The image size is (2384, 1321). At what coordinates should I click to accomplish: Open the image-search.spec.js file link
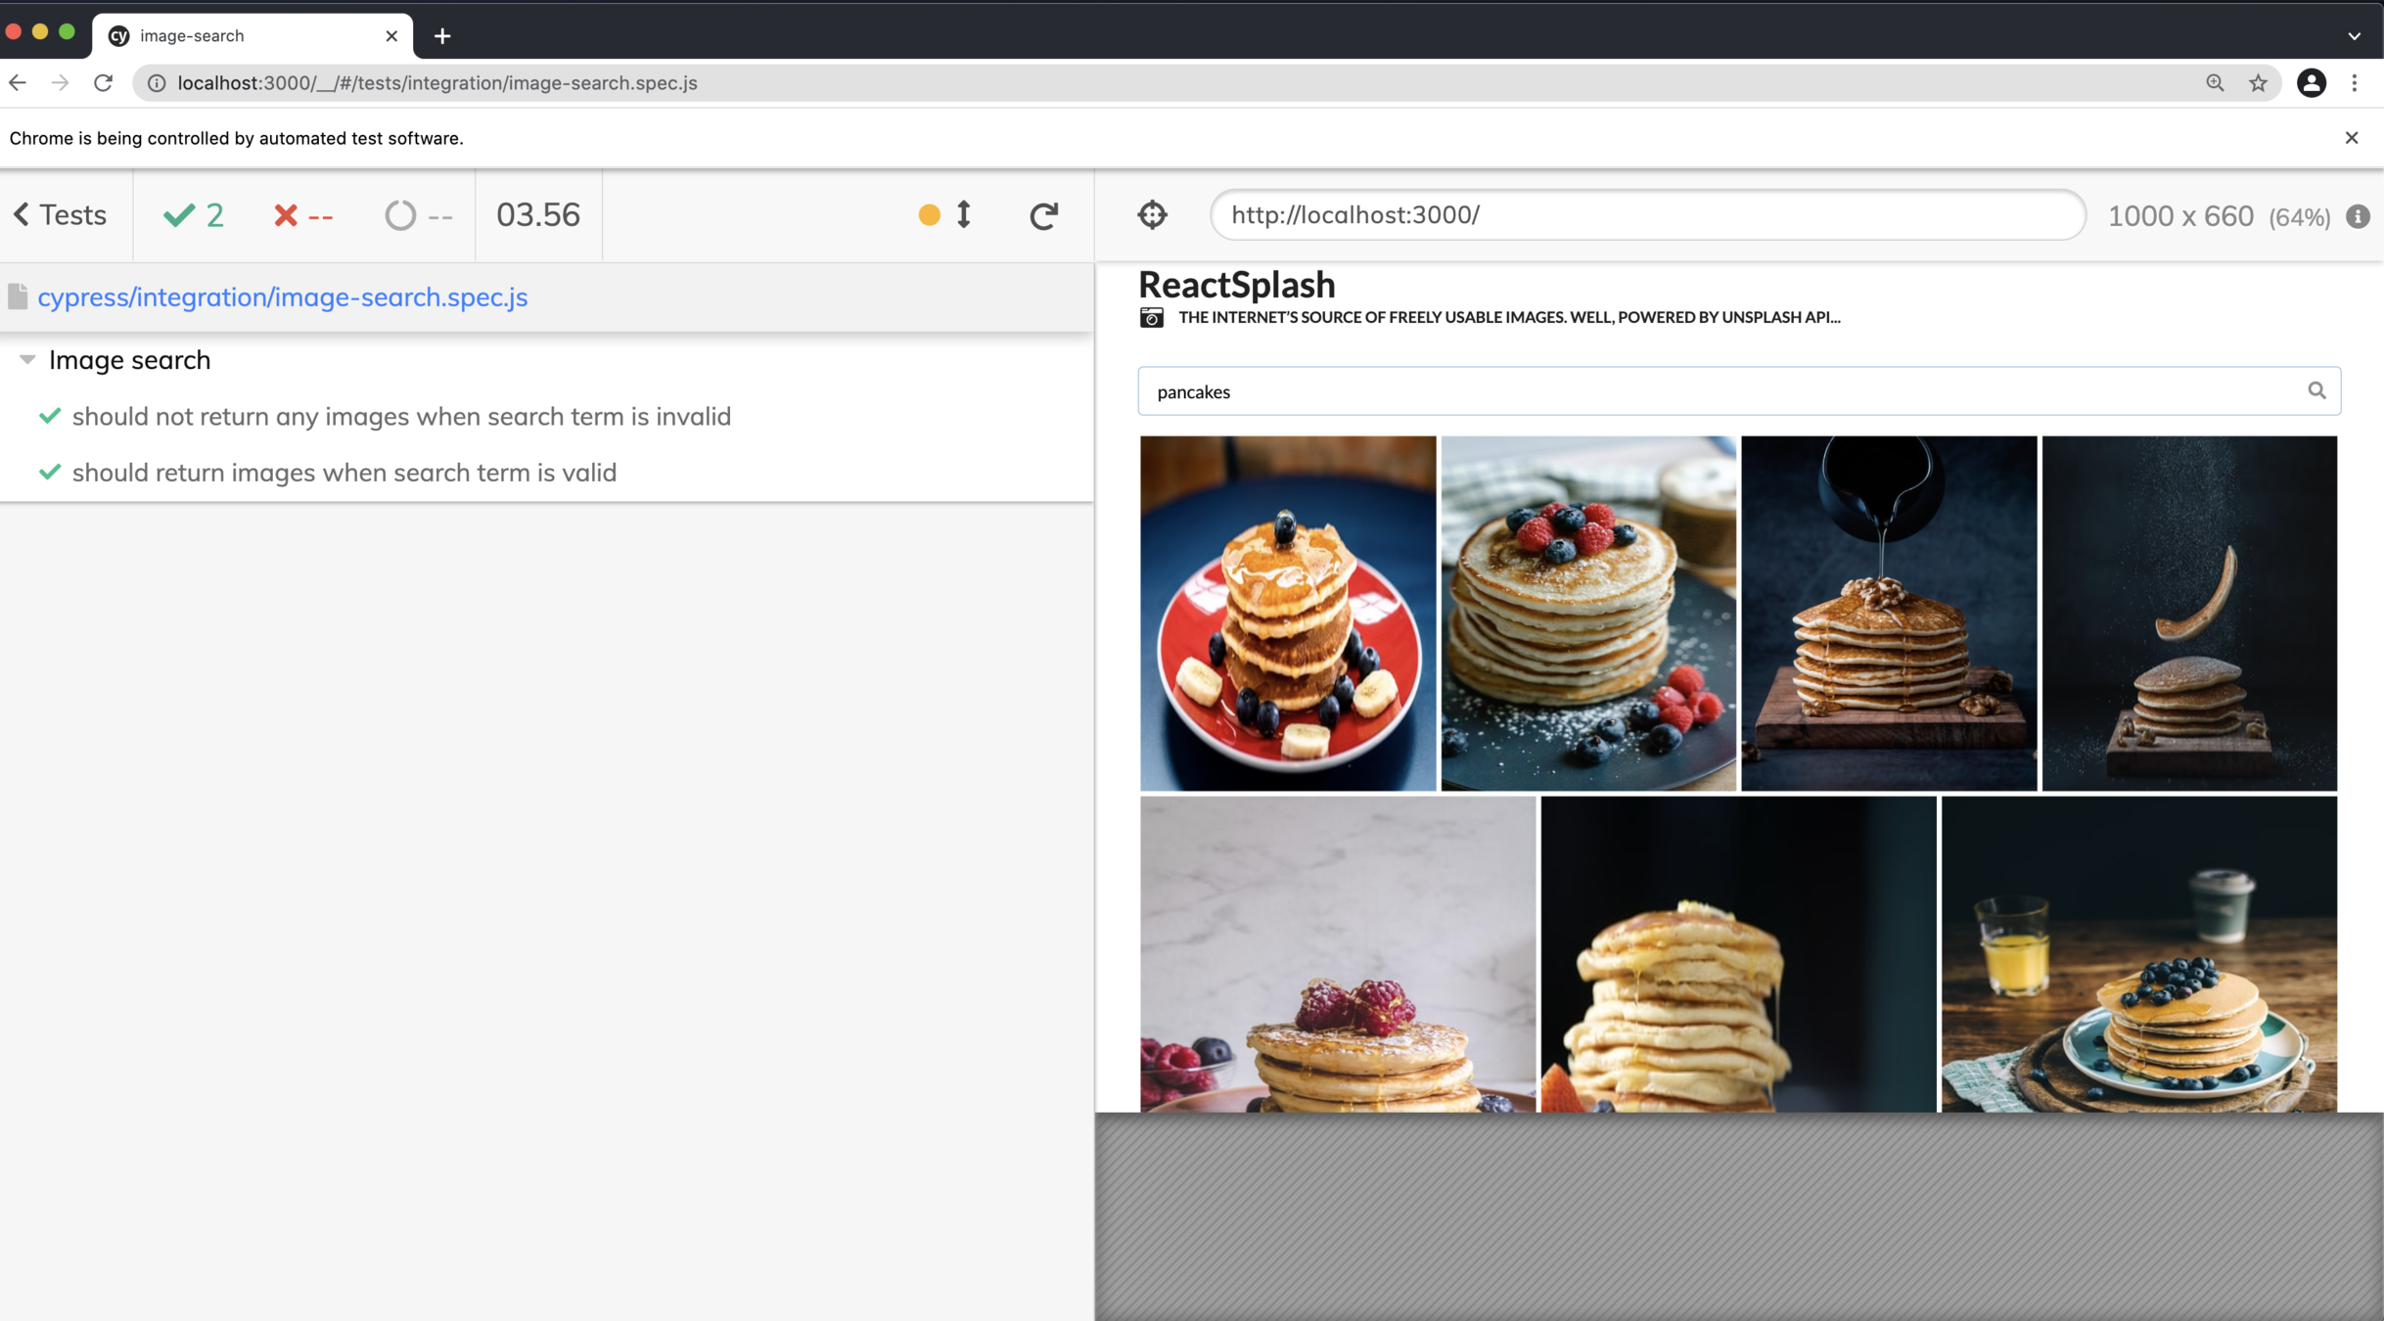pos(282,297)
